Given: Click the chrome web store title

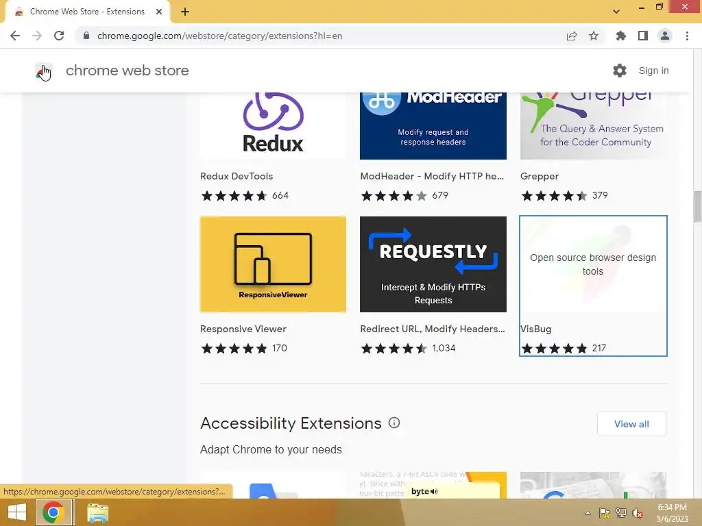Looking at the screenshot, I should pyautogui.click(x=127, y=71).
